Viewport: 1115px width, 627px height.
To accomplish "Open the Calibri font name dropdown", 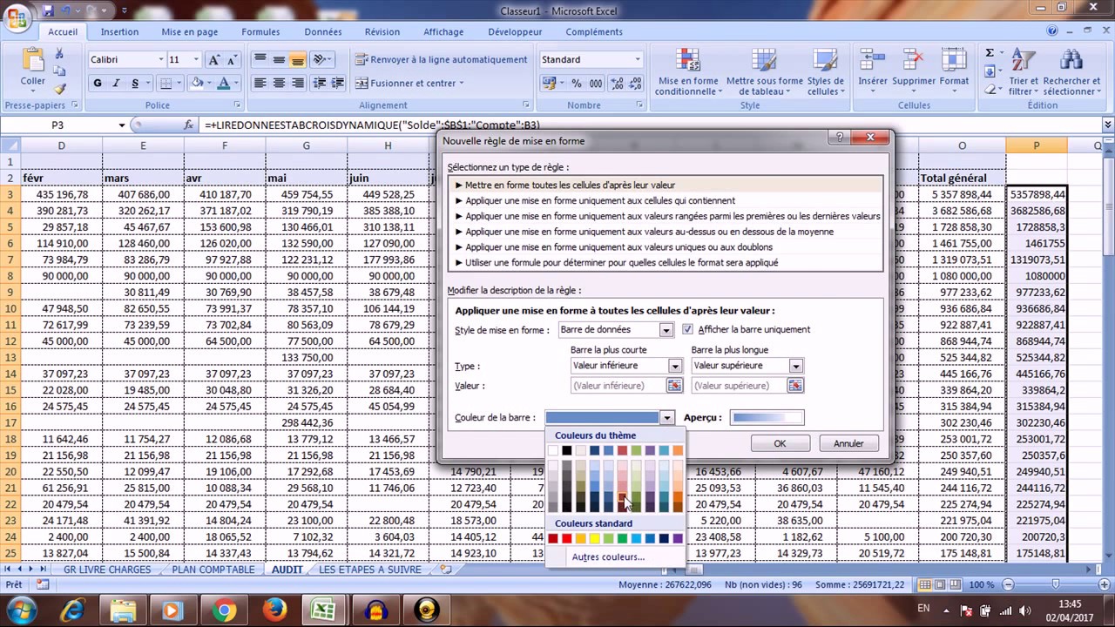I will (160, 59).
